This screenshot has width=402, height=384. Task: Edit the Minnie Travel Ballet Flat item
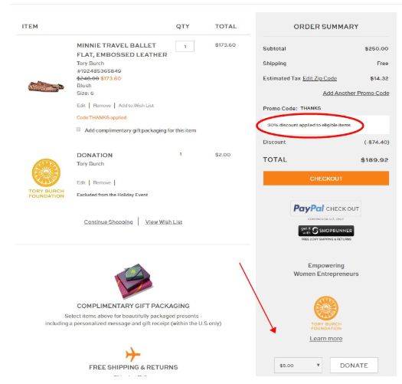coord(80,106)
